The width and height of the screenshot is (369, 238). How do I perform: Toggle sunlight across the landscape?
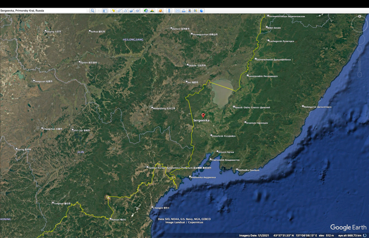(152, 11)
